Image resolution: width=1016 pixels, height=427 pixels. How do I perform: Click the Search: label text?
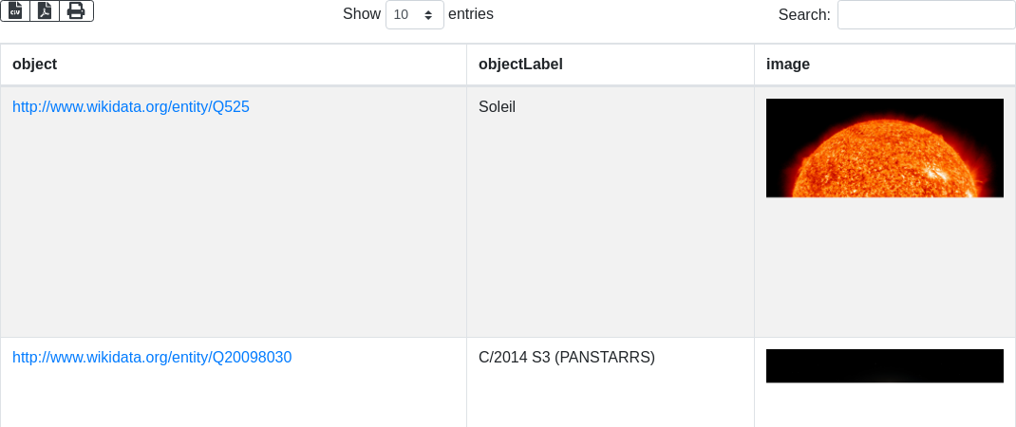click(x=803, y=15)
